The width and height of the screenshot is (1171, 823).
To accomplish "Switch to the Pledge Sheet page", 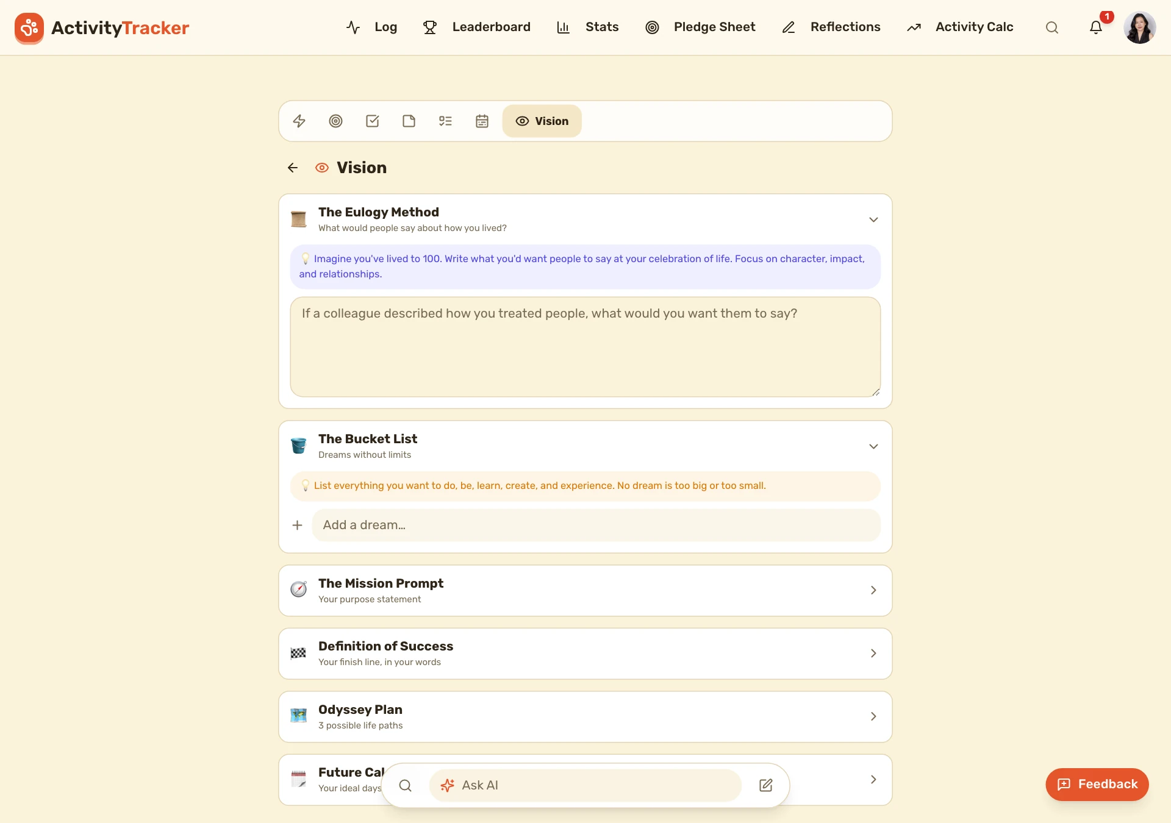I will coord(700,27).
